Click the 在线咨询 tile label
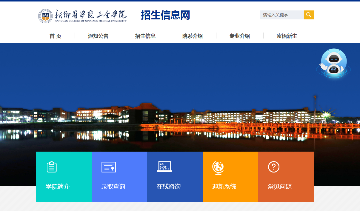The height and width of the screenshot is (211, 360). tap(169, 187)
